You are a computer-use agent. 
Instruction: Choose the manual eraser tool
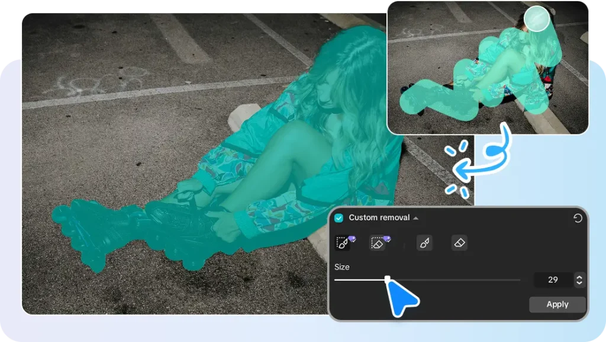pyautogui.click(x=459, y=242)
